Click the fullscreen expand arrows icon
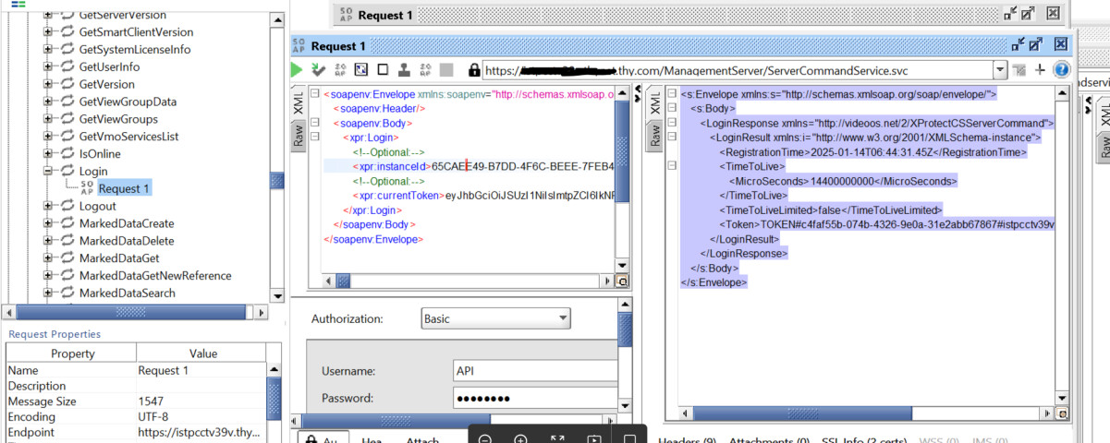1110x443 pixels. [557, 439]
